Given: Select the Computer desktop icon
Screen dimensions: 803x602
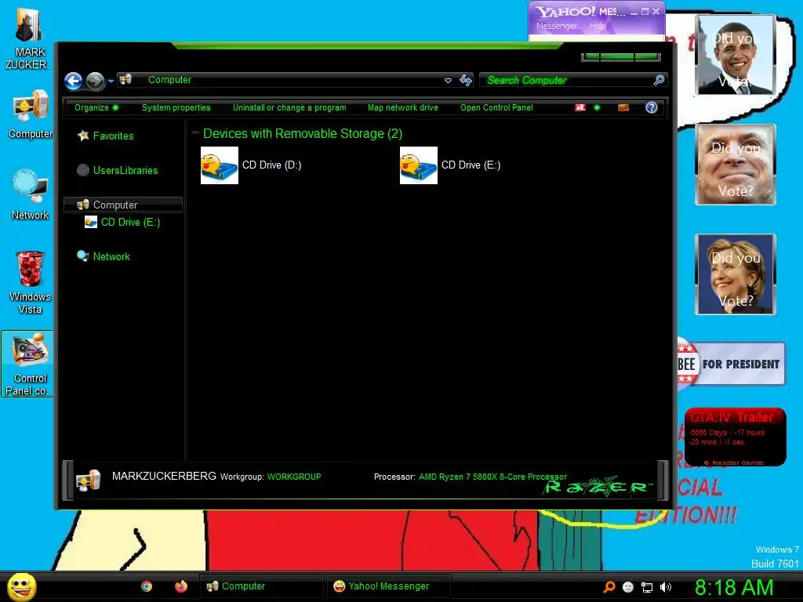Looking at the screenshot, I should coord(31,114).
